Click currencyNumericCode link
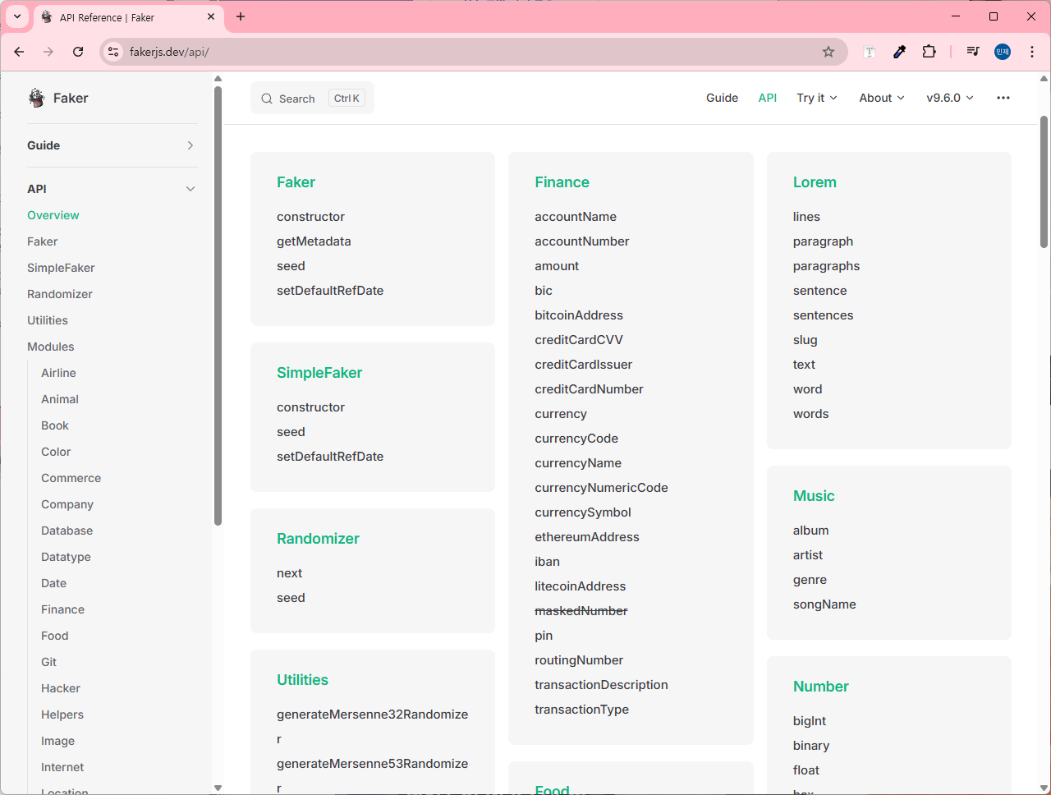 click(601, 488)
